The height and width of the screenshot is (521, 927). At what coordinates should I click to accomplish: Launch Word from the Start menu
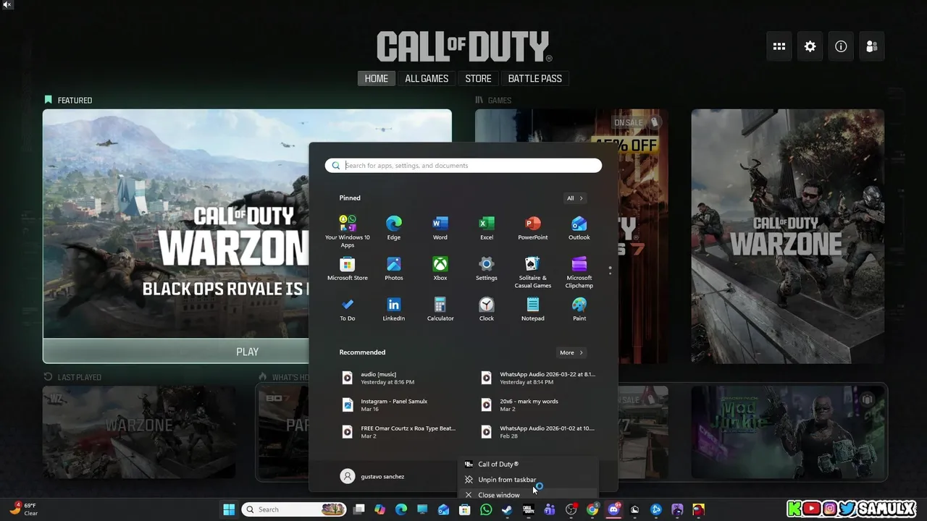[440, 227]
